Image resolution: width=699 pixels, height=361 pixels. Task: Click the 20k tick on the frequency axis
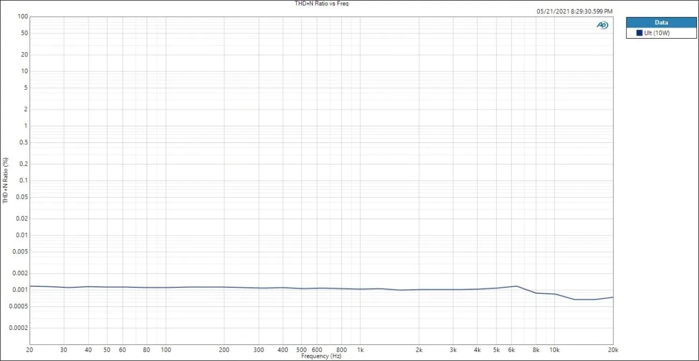coord(612,350)
